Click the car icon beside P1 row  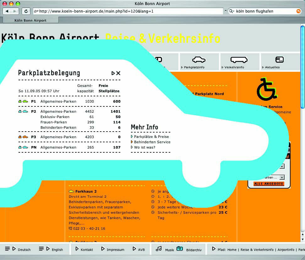(x=26, y=101)
